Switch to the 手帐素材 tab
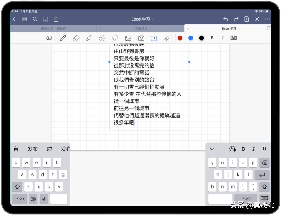This screenshot has height=215, width=281. 142,28
